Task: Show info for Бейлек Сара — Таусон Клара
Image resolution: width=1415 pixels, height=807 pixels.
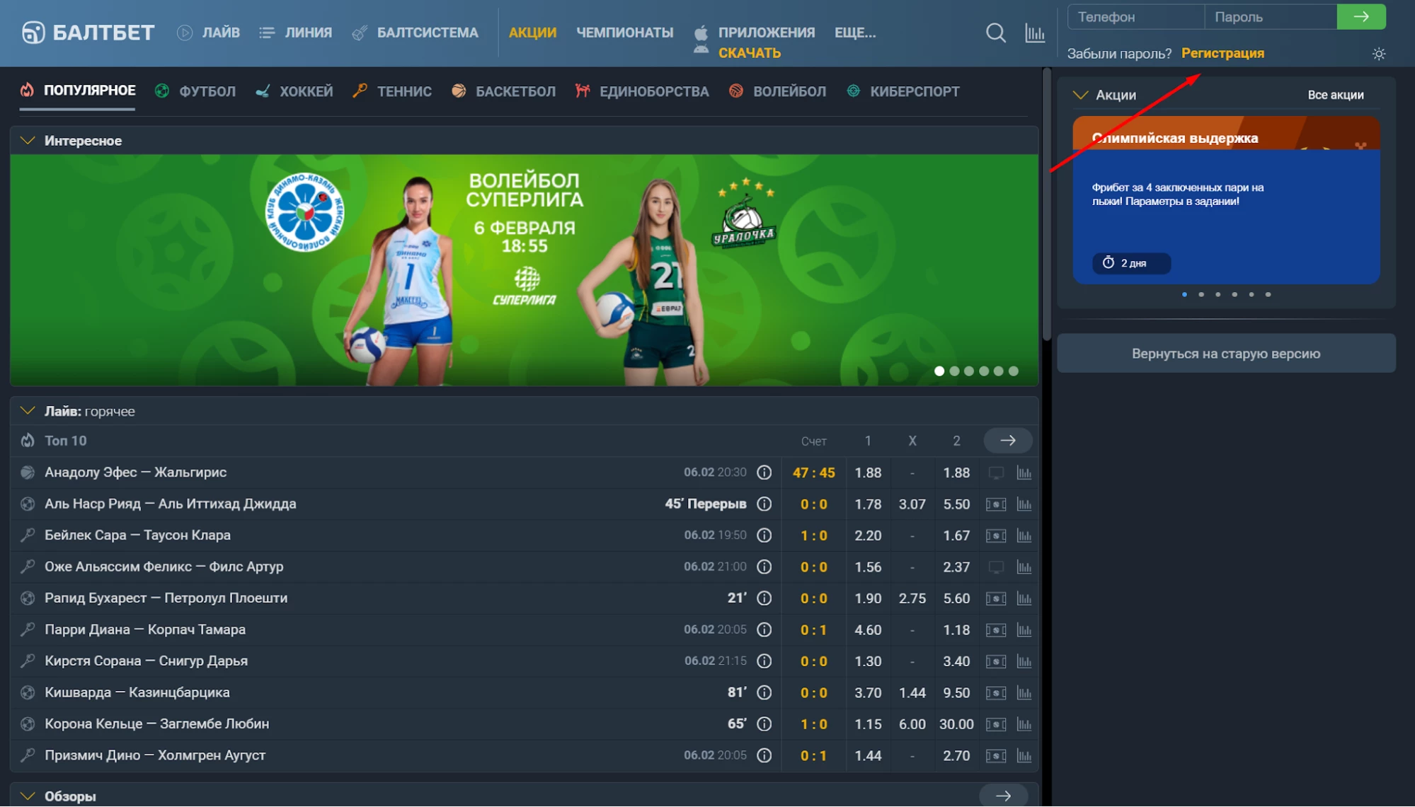Action: [x=764, y=535]
